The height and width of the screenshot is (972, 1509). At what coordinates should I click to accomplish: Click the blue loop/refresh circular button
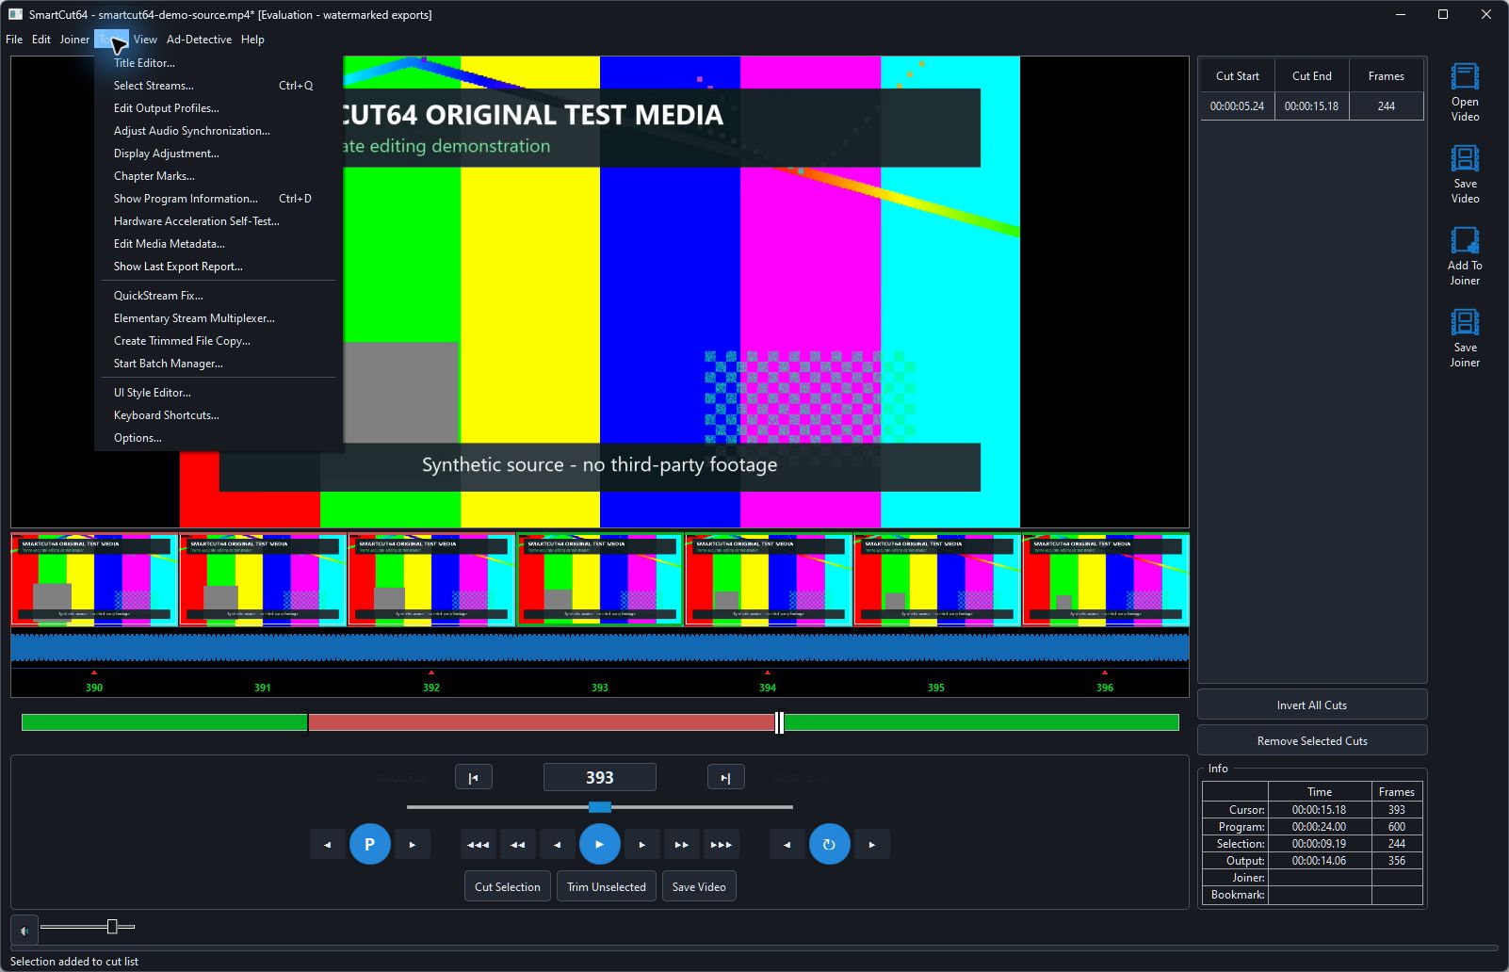click(x=829, y=844)
